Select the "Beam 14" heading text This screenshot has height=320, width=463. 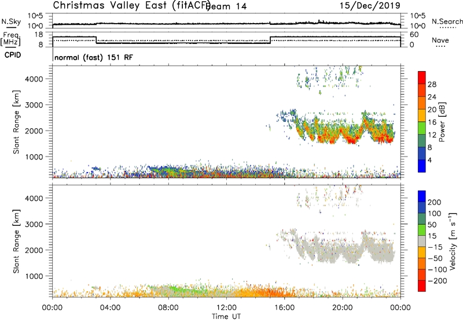[x=227, y=6]
